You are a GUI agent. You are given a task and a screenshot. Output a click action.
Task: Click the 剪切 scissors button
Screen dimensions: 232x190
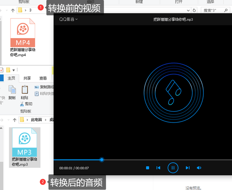(x=26, y=104)
